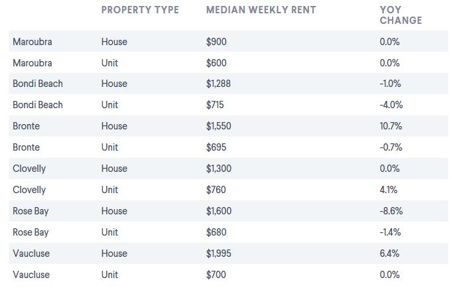Click the $680 Rose Bay Unit rent
Image resolution: width=451 pixels, height=290 pixels.
216,232
